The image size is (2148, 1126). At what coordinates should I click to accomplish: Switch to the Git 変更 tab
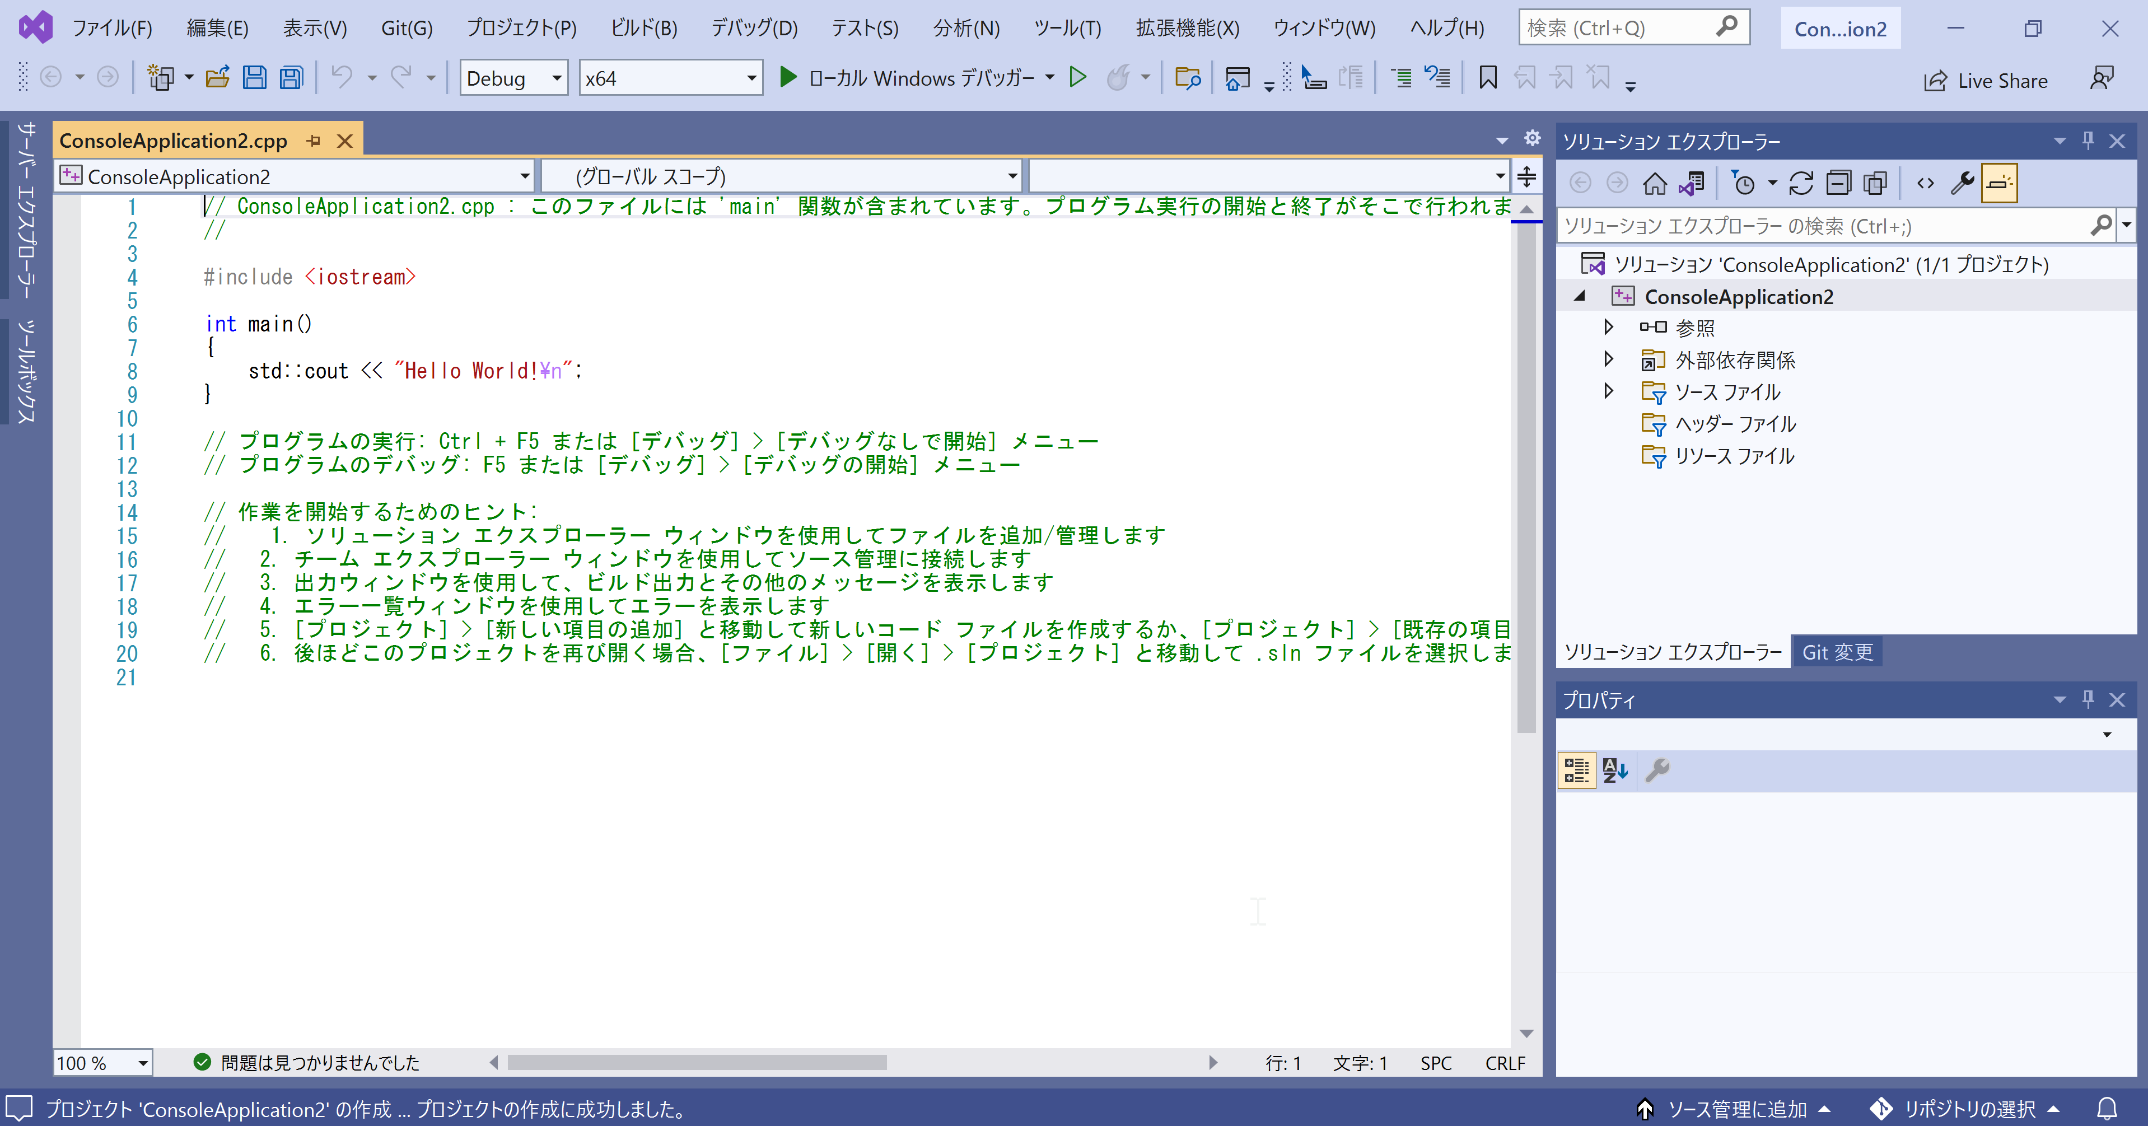click(1837, 652)
